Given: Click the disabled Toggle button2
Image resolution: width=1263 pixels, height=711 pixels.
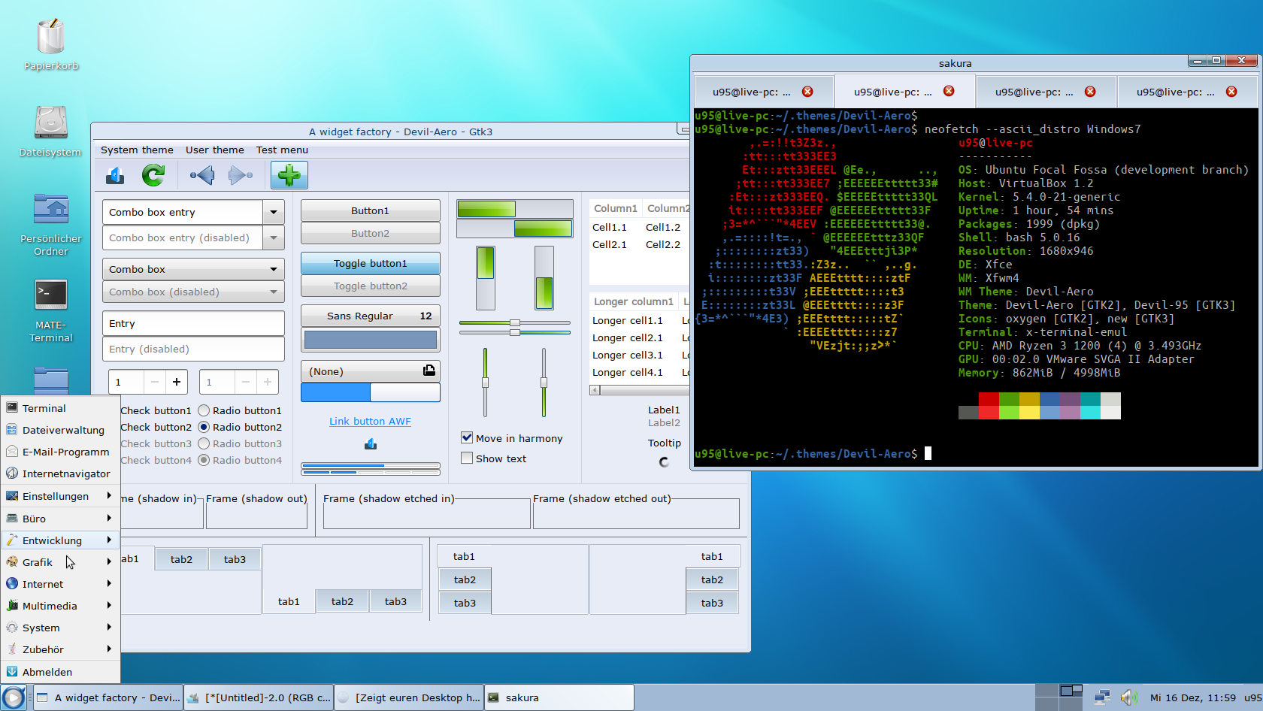Looking at the screenshot, I should 371,286.
